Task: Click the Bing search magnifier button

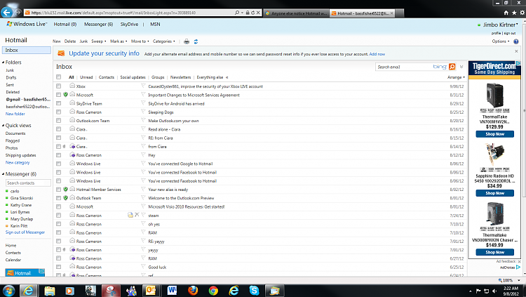Action: (452, 67)
